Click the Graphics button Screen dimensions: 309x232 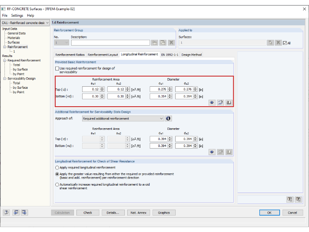[164, 212]
